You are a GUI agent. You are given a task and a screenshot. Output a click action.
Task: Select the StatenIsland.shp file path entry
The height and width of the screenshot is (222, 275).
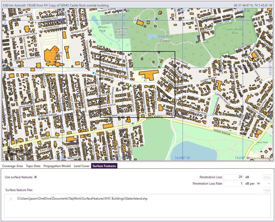82,199
